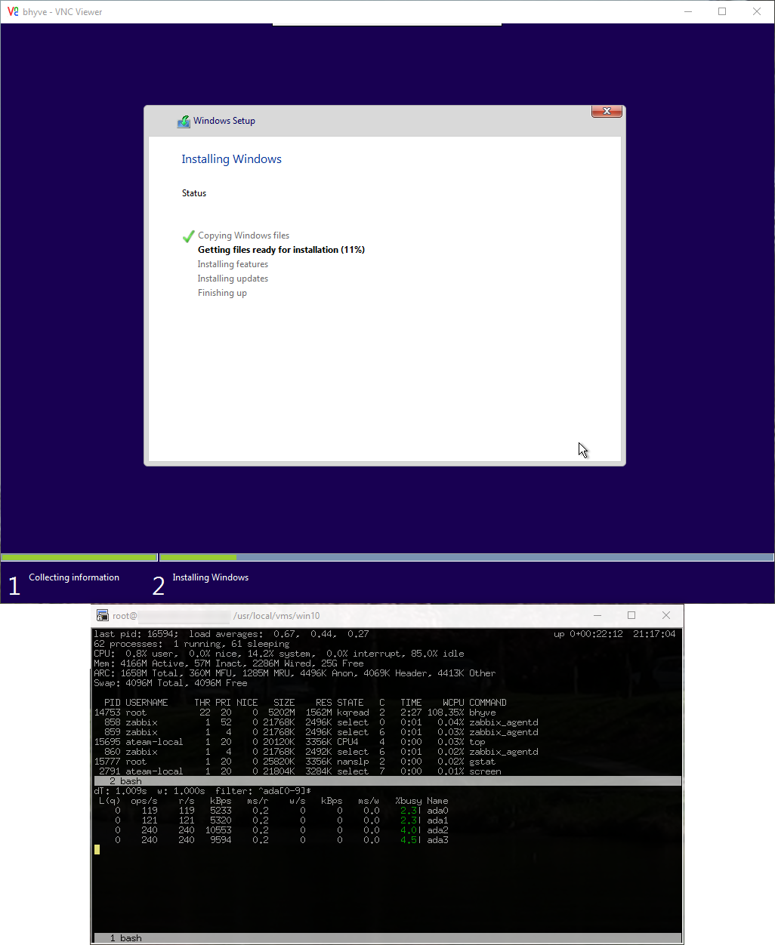Click the green checkmark beside Copying Windows files
This screenshot has width=775, height=945.
point(188,236)
